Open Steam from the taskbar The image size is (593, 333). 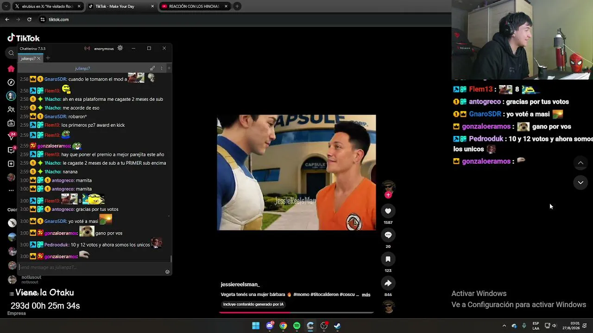point(337,326)
